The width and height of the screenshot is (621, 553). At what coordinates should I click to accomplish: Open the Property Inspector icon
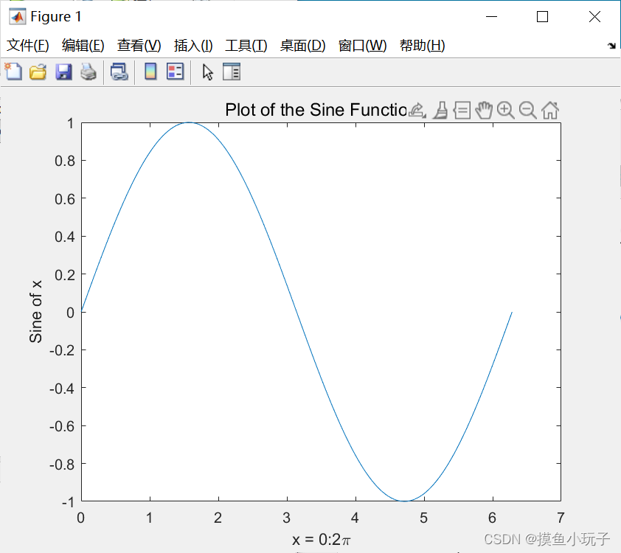click(232, 72)
